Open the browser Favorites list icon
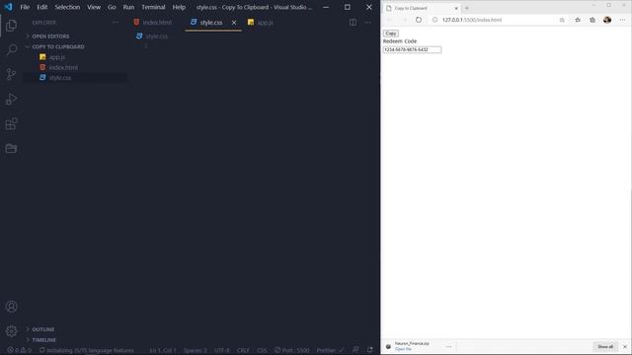 pyautogui.click(x=578, y=20)
